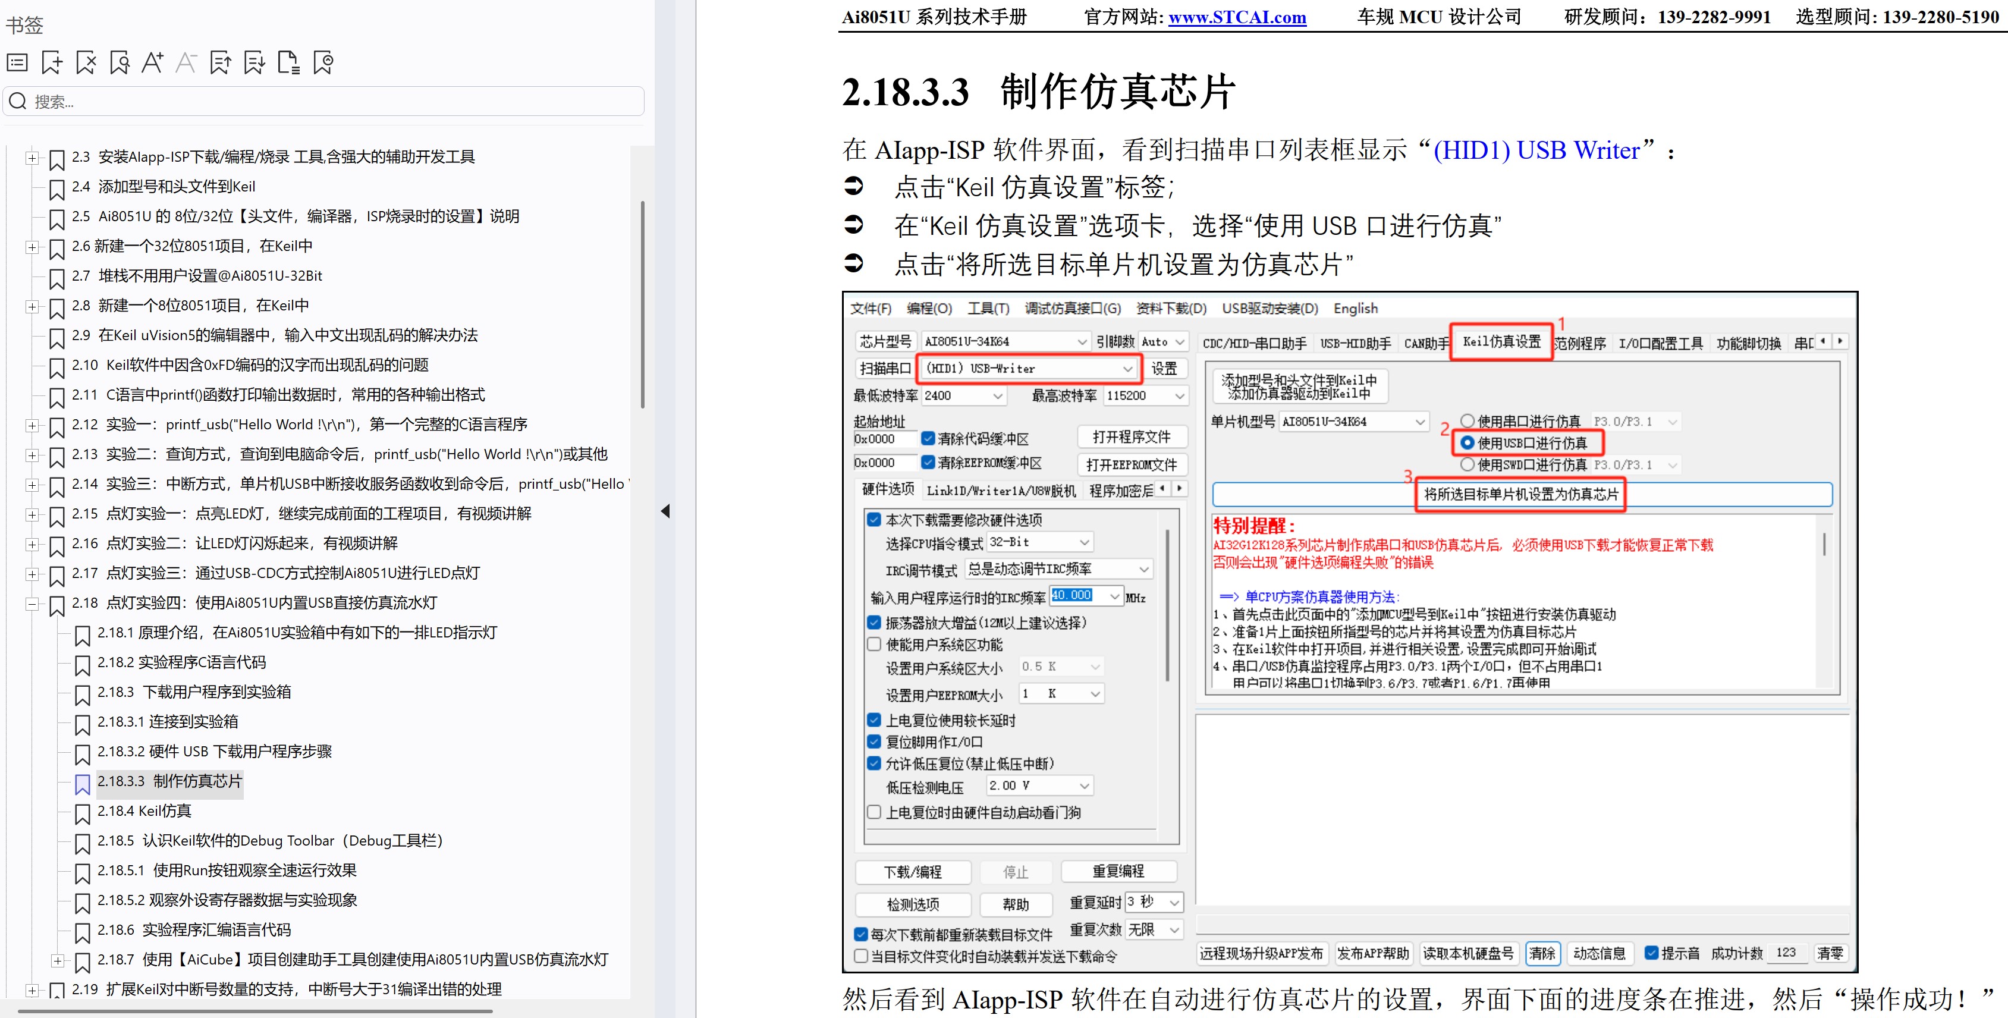Toggle 本次下载需要修改硬件选项 checkbox

[874, 519]
